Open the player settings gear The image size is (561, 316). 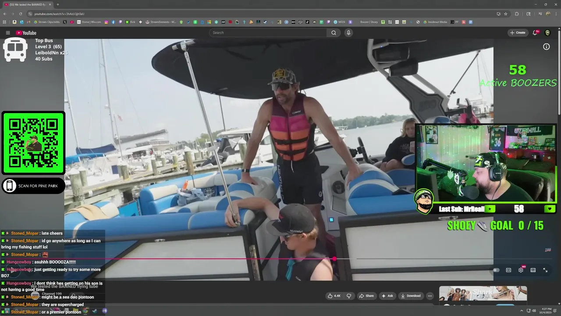[521, 270]
